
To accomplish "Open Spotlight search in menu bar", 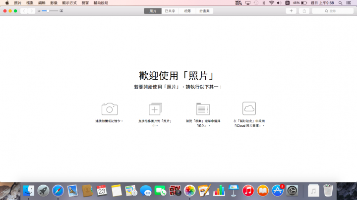I will 340,3.
